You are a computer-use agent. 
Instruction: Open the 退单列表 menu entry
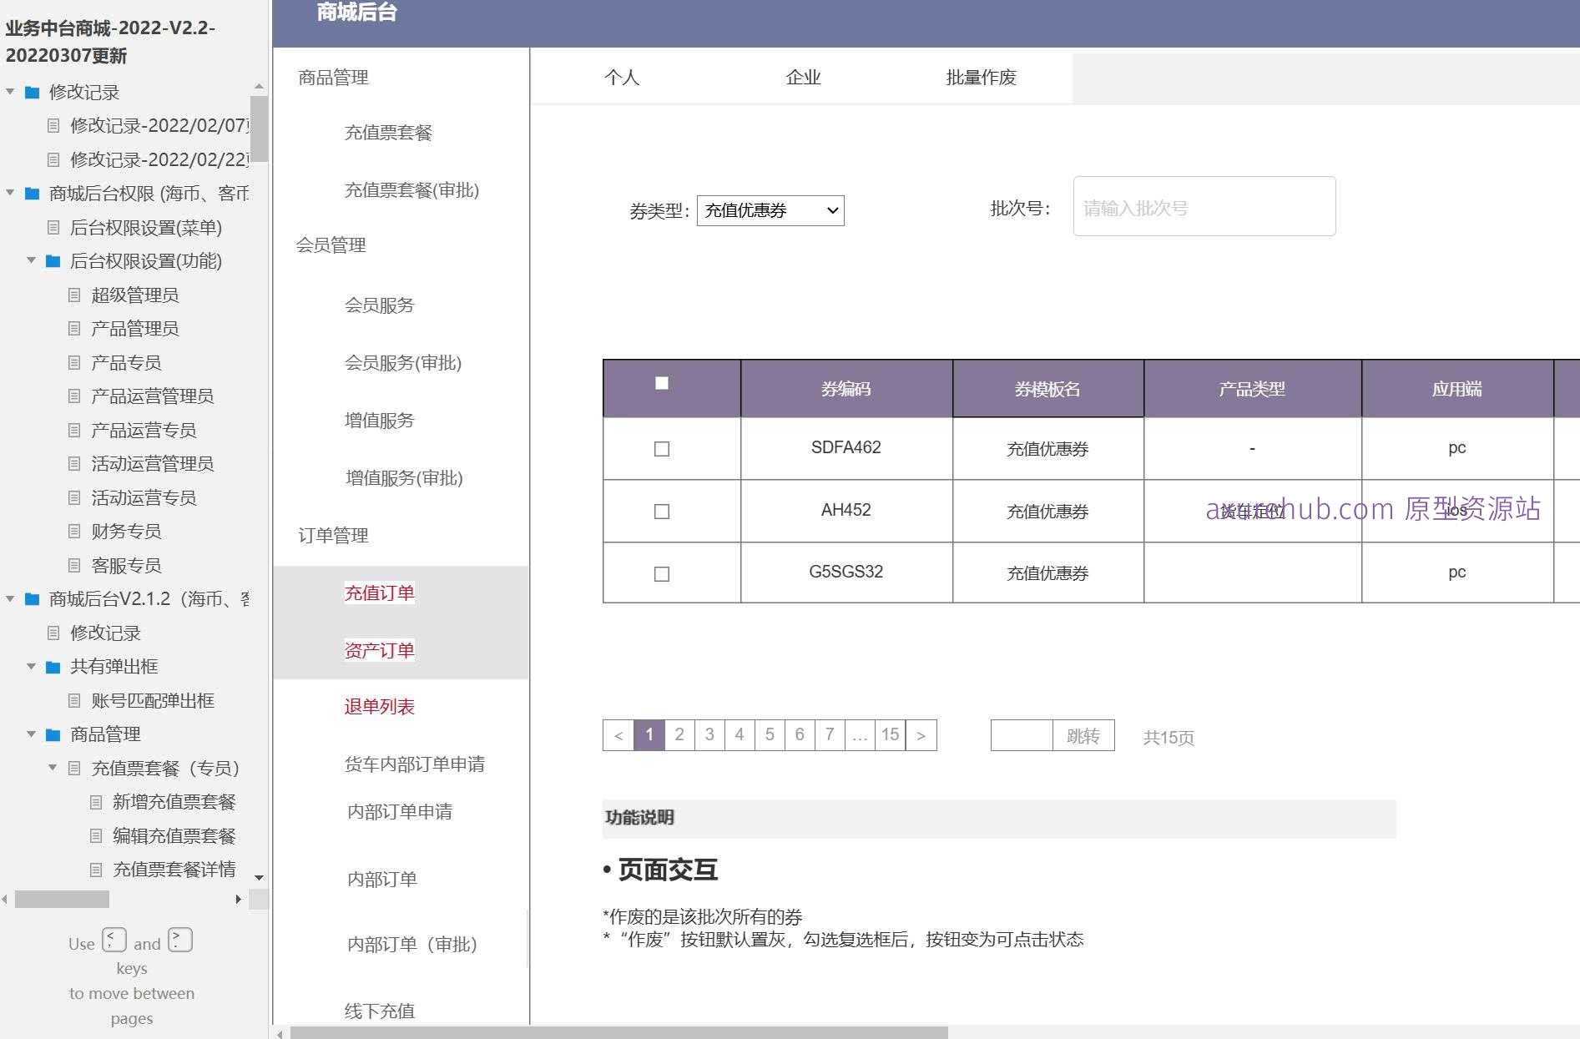pyautogui.click(x=380, y=706)
